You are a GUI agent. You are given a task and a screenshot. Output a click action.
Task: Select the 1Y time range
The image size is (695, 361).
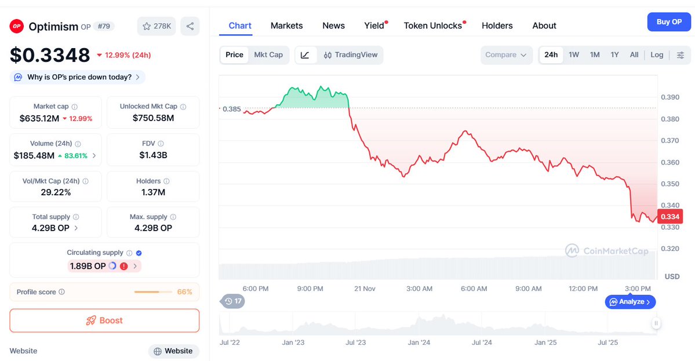click(x=614, y=54)
